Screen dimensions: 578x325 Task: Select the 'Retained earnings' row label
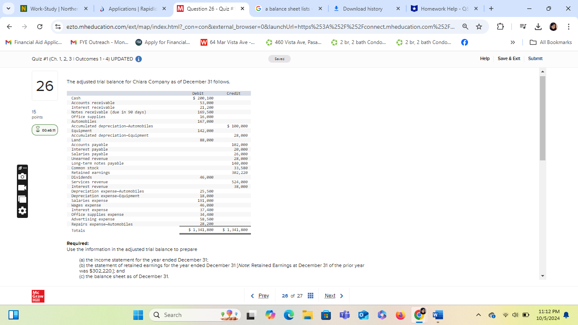click(91, 173)
